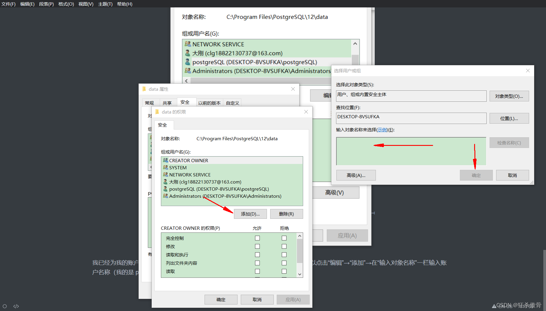Click NETWORK SERVICE icon in top background list
546x311 pixels.
[x=188, y=44]
